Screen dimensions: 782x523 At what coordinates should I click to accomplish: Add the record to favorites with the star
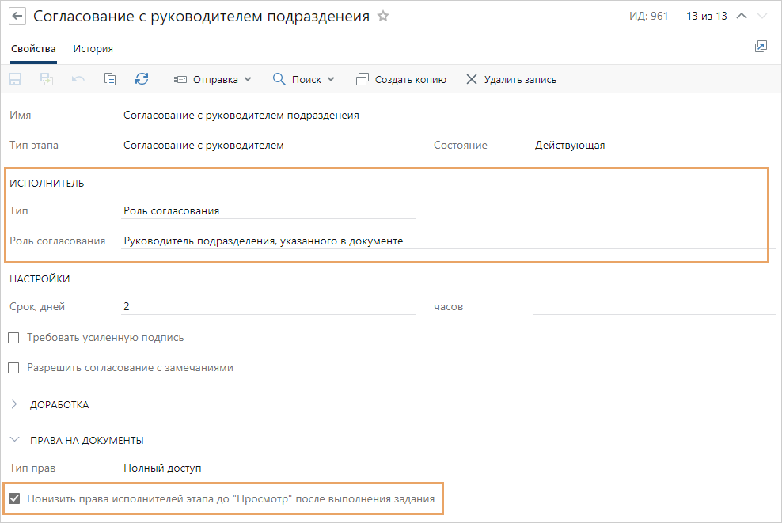coord(383,16)
